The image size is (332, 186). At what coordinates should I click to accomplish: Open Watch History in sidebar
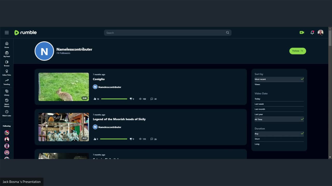tap(7, 103)
